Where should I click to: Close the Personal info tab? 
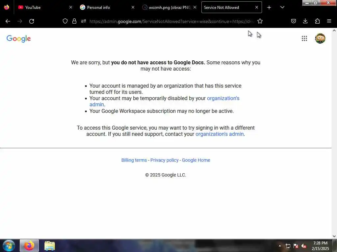(x=133, y=7)
